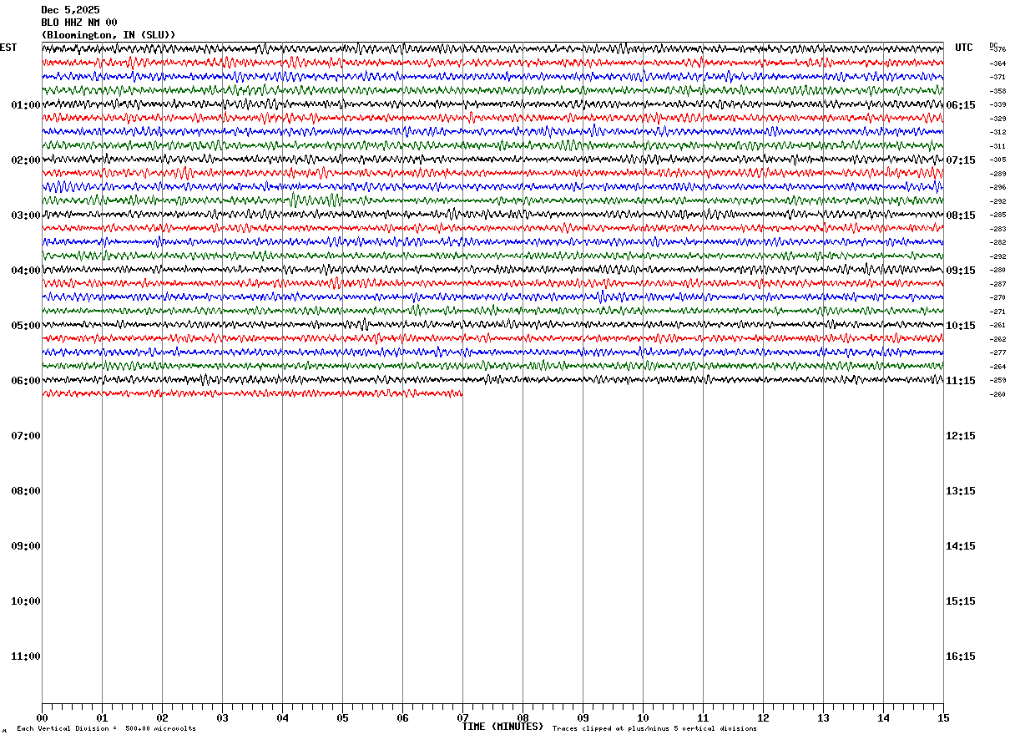Click minute tick label '03' on time axis

pyautogui.click(x=222, y=718)
